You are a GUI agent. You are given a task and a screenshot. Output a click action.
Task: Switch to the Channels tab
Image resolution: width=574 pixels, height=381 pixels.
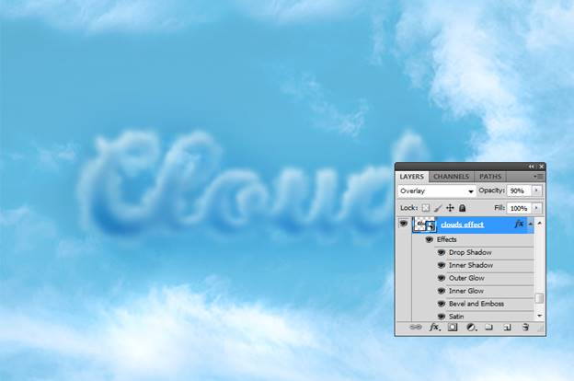click(451, 177)
